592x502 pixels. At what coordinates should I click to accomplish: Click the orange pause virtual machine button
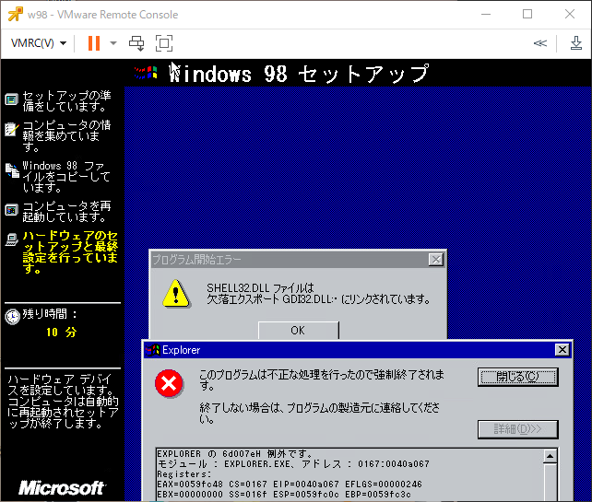(94, 43)
